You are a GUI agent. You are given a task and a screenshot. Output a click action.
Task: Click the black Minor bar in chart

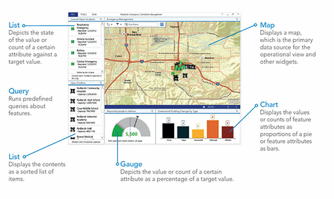point(168,131)
